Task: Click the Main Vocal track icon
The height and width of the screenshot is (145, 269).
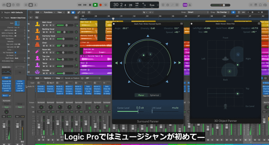Action: 37,24
